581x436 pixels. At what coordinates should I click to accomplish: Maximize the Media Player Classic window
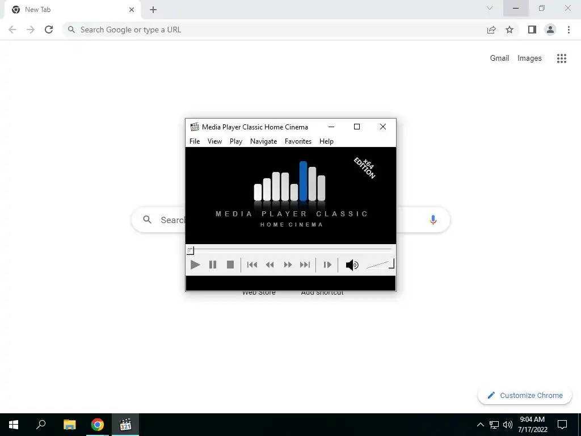click(357, 127)
